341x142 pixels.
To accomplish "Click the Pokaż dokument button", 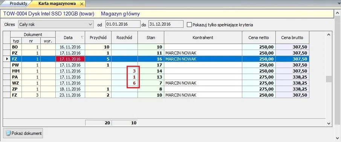I will pos(23,133).
